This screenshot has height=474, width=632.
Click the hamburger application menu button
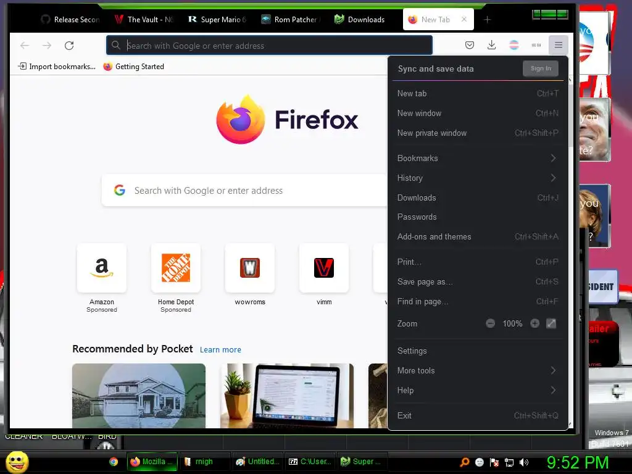558,45
